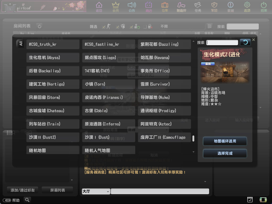Open the 制造所 crafting icon

pos(181,7)
